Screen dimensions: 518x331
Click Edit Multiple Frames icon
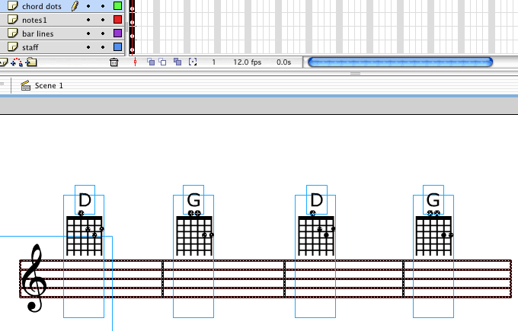pyautogui.click(x=177, y=62)
